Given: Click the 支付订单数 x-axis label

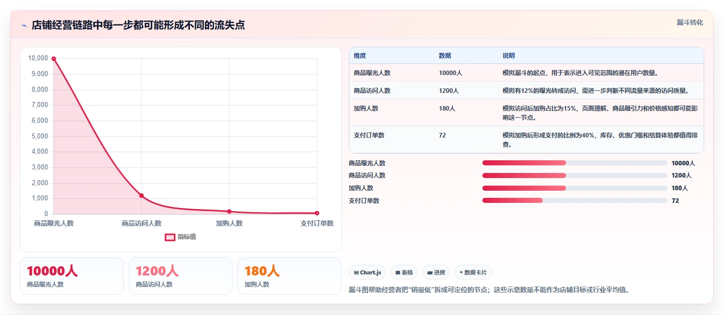Looking at the screenshot, I should (317, 223).
